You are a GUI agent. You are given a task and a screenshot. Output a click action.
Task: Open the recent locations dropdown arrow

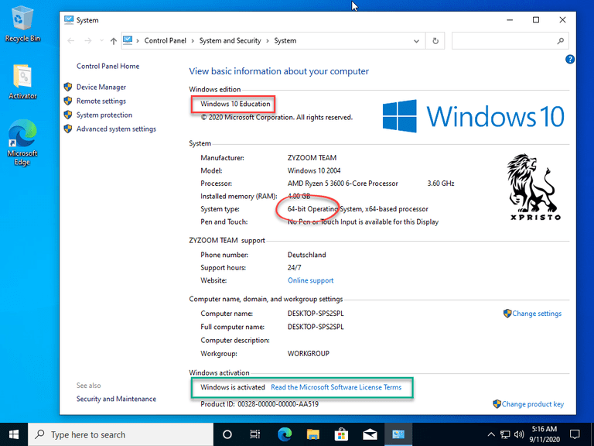tap(101, 40)
